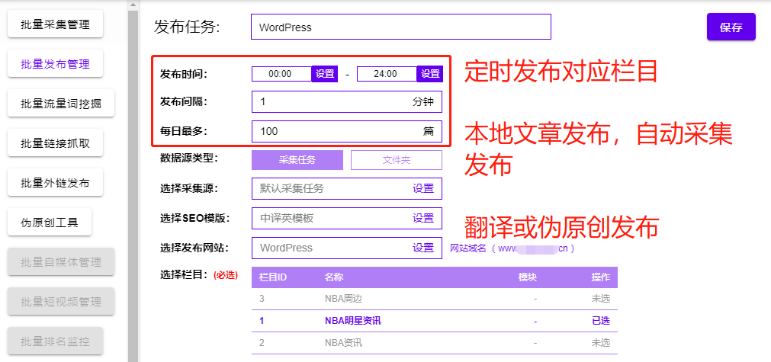This screenshot has height=362, width=771.
Task: Select 采集任务 data source type
Action: 297,160
